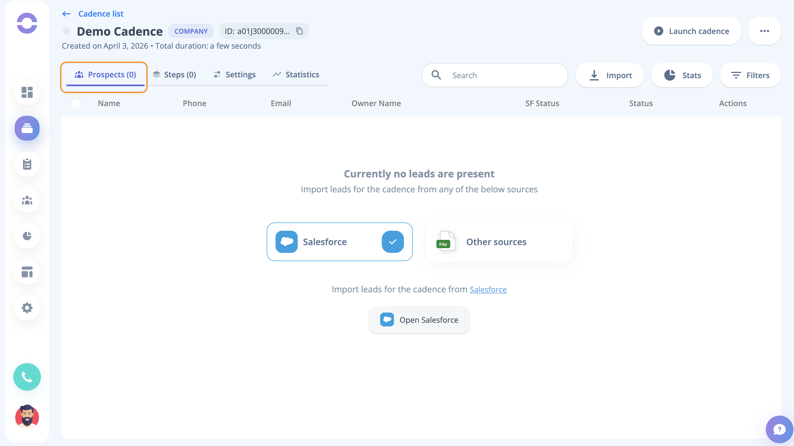This screenshot has width=794, height=446.
Task: Open the dashboard icon in sidebar
Action: click(27, 92)
